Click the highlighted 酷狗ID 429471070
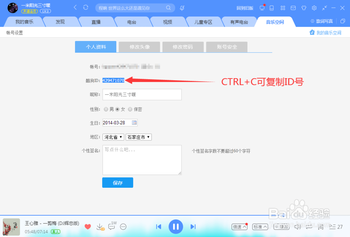This screenshot has height=237, width=350. (113, 81)
